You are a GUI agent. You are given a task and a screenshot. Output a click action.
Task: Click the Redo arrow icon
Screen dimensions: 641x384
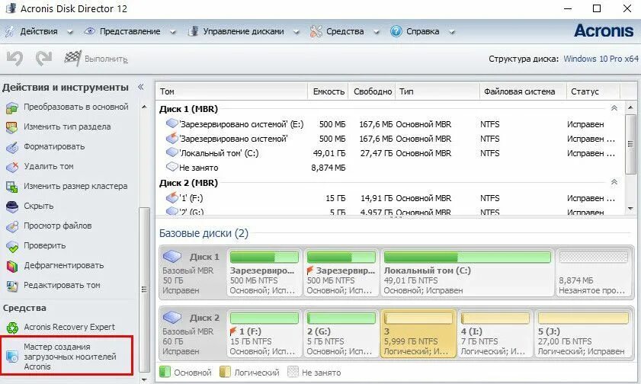43,58
